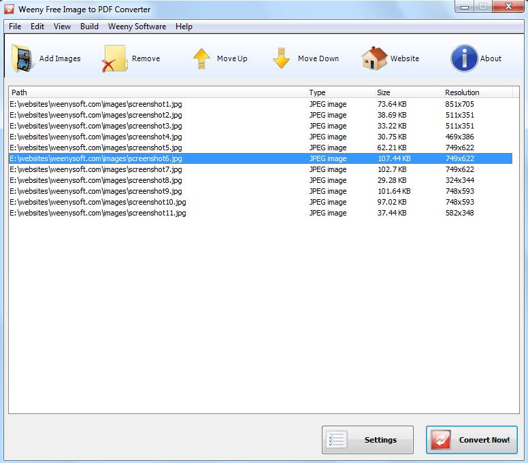The image size is (528, 463).
Task: Click the Settings checklist icon
Action: click(337, 440)
